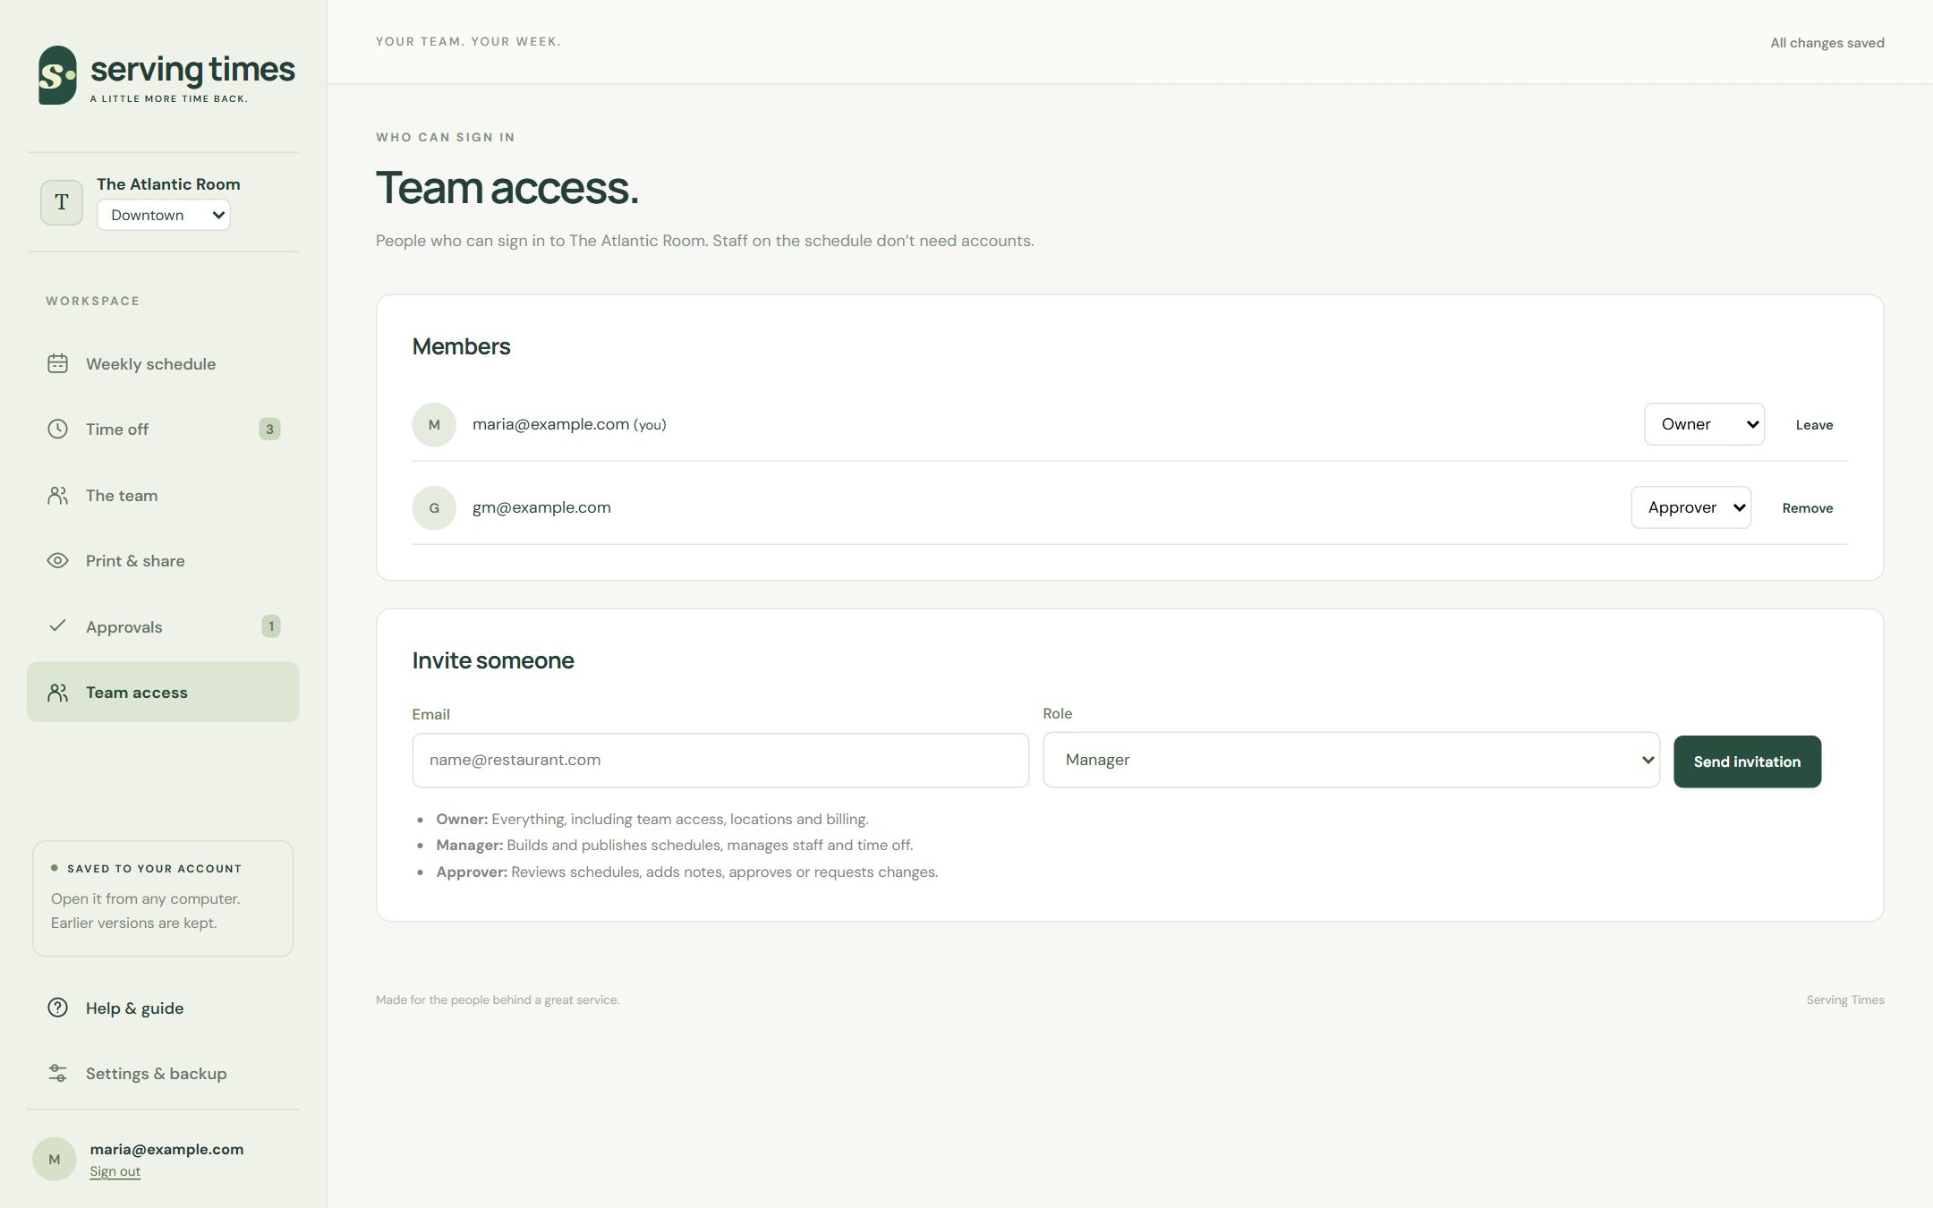Open the Approver role dropdown for gm@example.com
1933x1208 pixels.
point(1690,507)
